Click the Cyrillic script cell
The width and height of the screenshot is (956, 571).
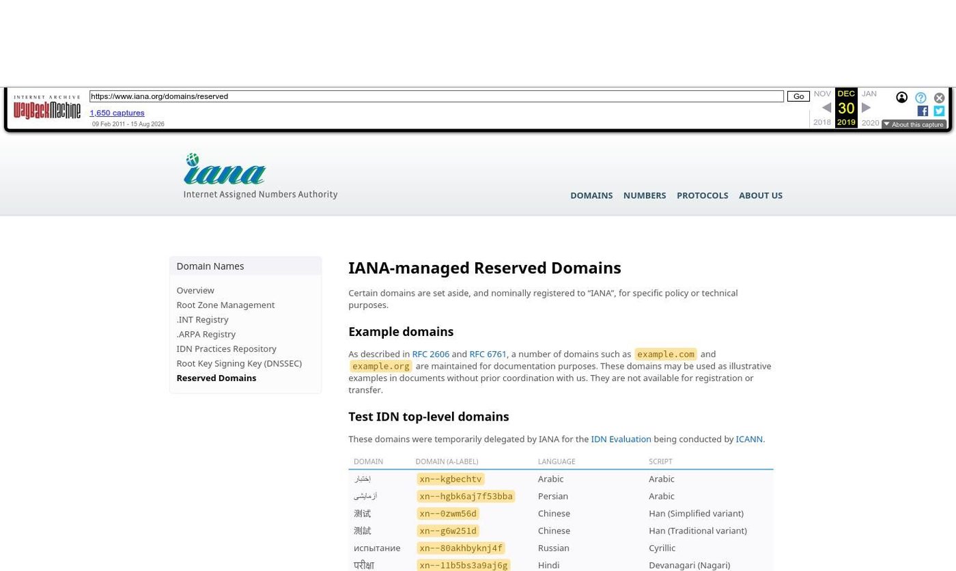662,548
